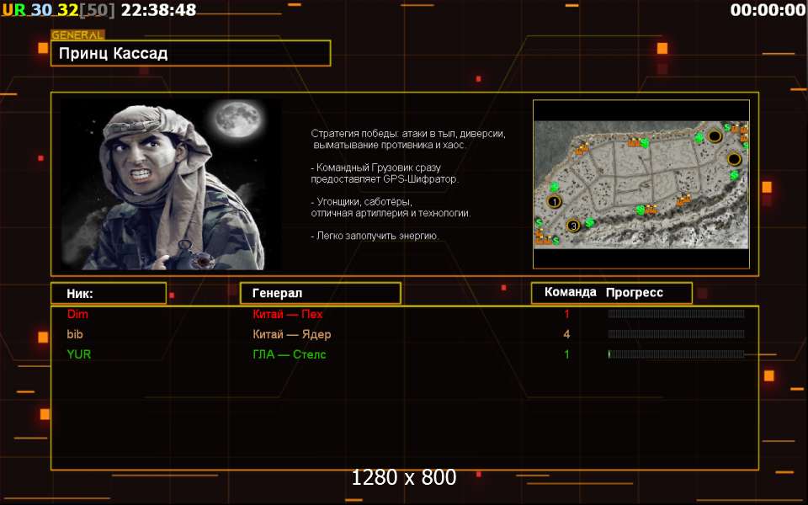The image size is (808, 505).
Task: Select player Dim in the list
Action: [77, 314]
